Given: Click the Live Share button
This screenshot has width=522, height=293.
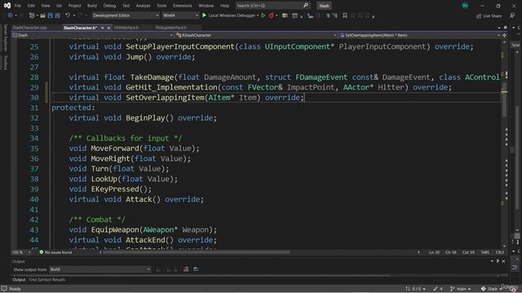Looking at the screenshot, I should coord(489,15).
